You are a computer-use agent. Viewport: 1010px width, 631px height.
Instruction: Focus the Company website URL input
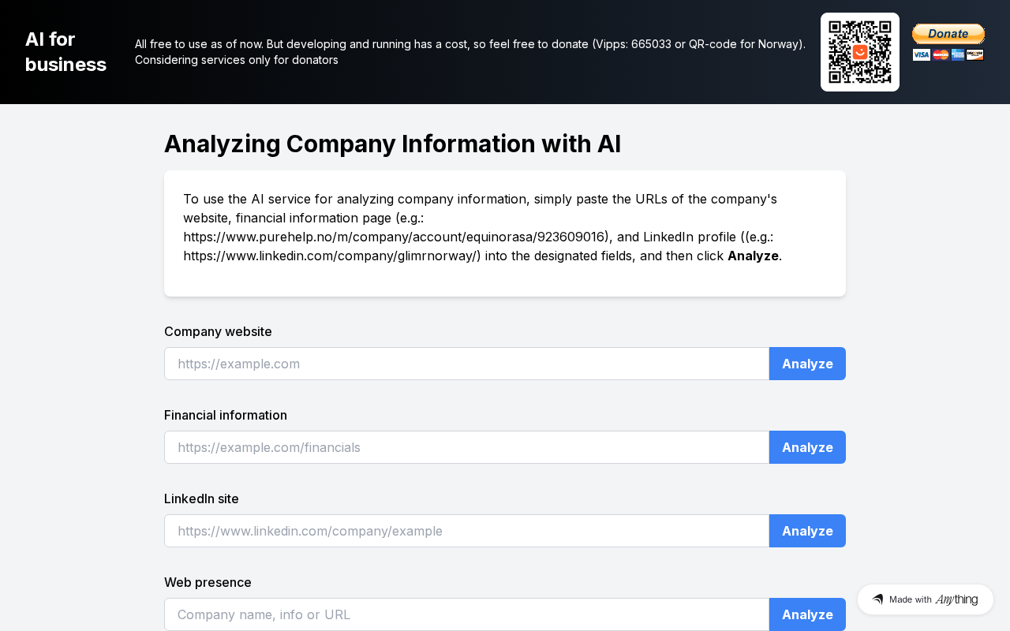click(466, 364)
